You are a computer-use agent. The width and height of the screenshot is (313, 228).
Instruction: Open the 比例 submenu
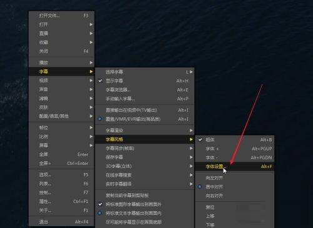pos(61,136)
